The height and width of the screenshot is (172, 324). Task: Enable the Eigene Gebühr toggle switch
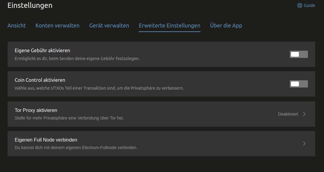[299, 54]
